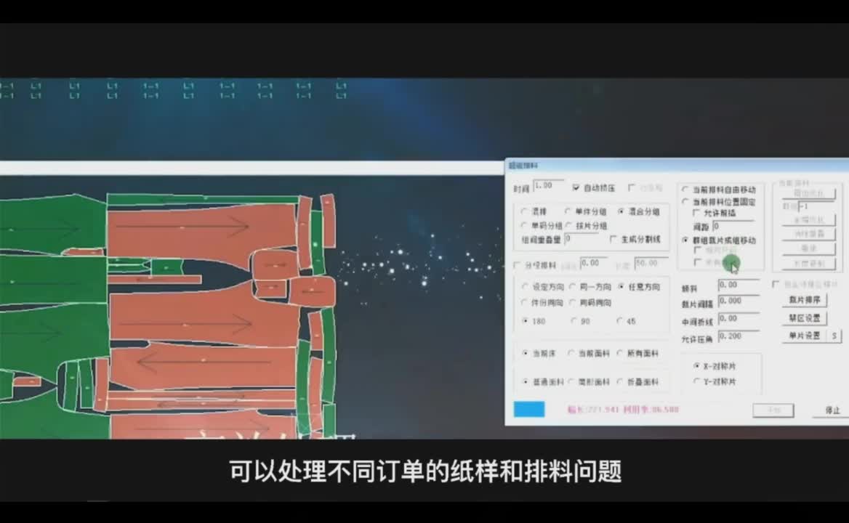849x523 pixels.
Task: Select the Y-对称片 radio option
Action: (696, 381)
